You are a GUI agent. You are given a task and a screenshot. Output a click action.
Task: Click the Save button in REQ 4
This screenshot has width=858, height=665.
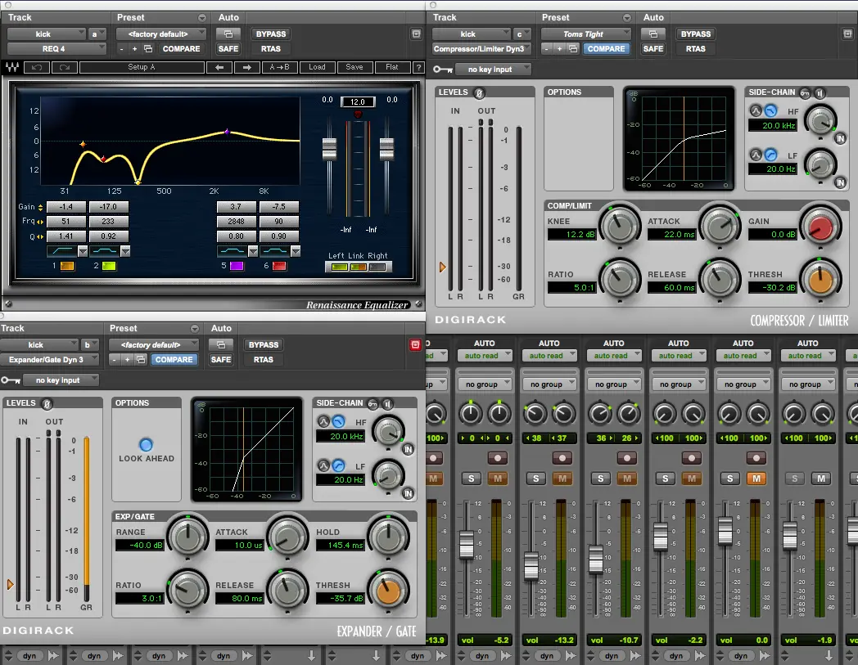[354, 67]
